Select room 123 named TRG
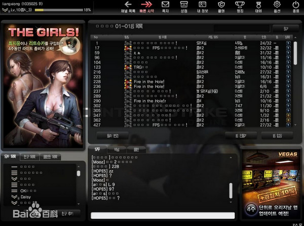Screen dimensions: 304x226 (x=191, y=67)
